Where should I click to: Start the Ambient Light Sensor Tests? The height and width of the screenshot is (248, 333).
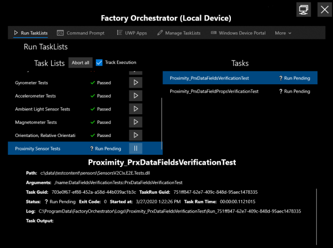[136, 109]
